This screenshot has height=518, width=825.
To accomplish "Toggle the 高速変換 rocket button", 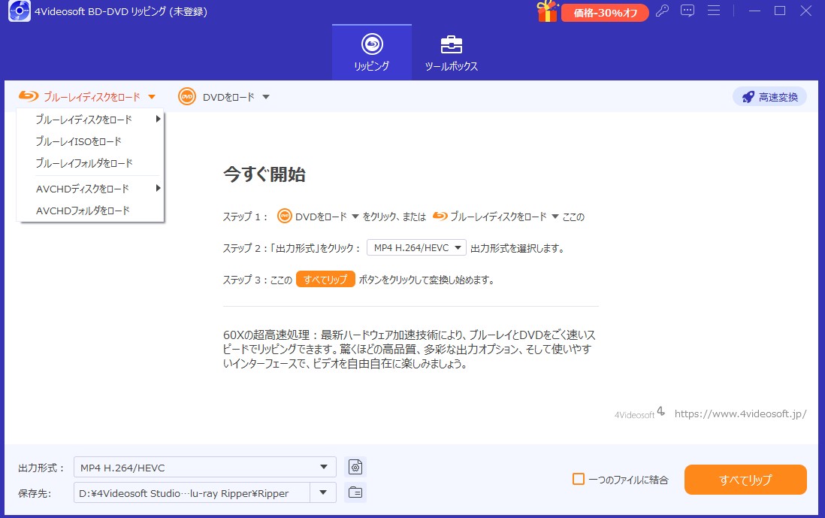I will (769, 97).
